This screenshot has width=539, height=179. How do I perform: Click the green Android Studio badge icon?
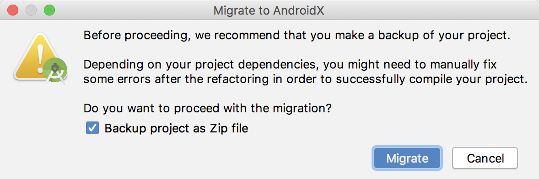point(54,71)
